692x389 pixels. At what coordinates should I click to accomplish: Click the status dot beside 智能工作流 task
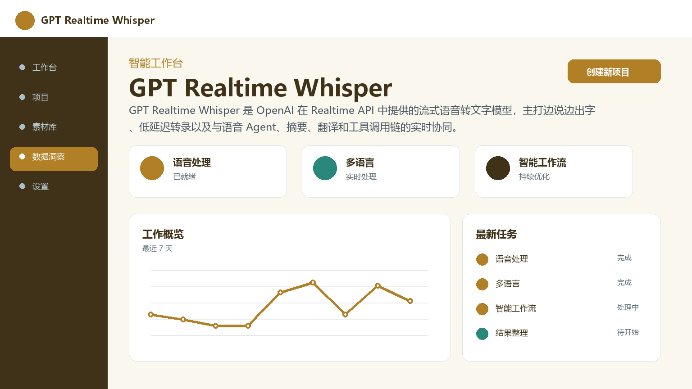pyautogui.click(x=482, y=309)
